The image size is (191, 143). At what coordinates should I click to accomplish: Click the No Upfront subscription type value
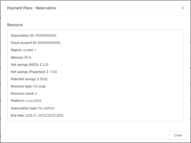(x=46, y=108)
